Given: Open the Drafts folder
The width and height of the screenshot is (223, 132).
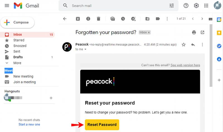Looking at the screenshot, I should pos(18,57).
